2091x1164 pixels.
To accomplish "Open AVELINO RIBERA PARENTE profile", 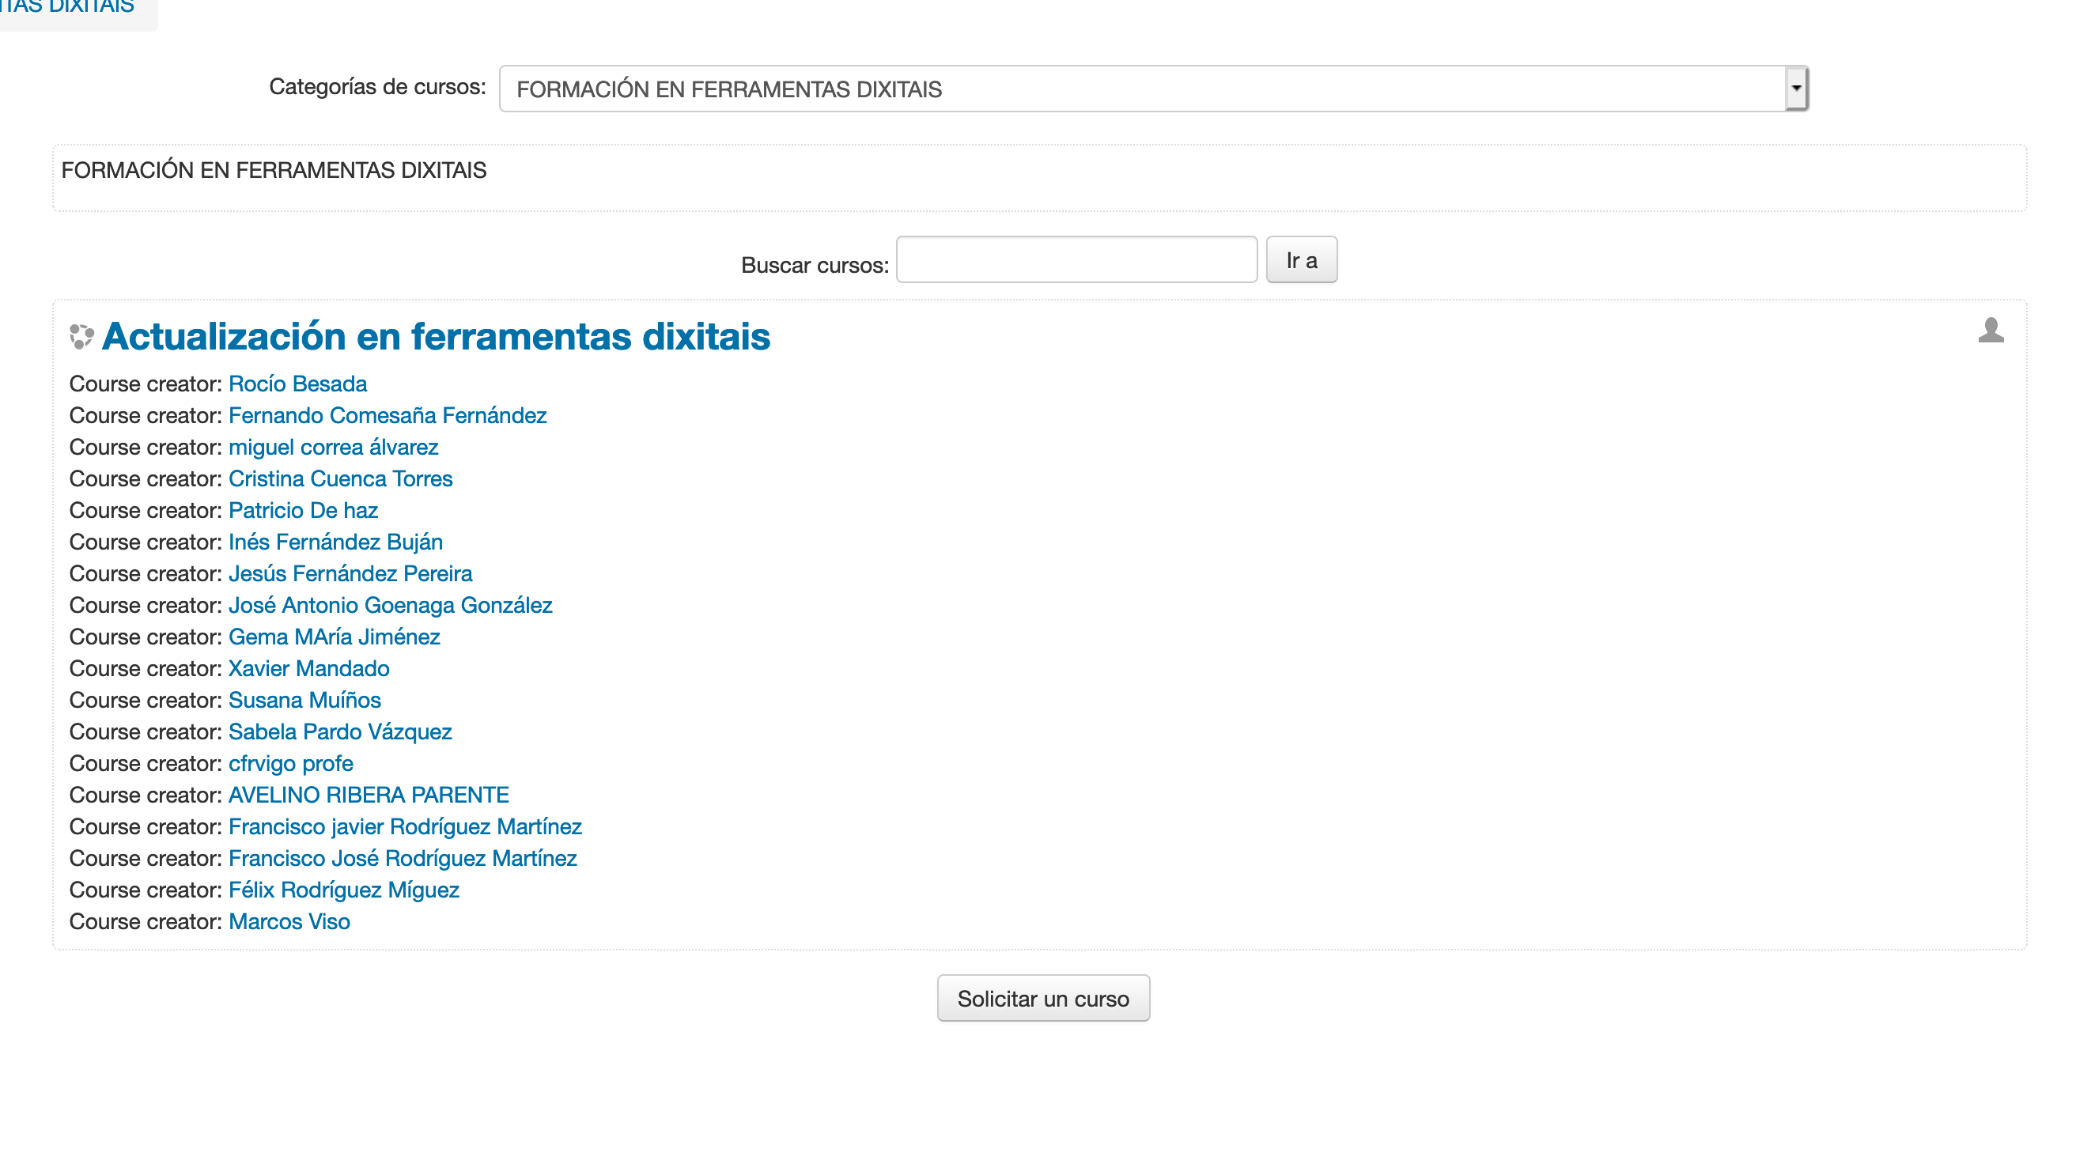I will point(369,795).
